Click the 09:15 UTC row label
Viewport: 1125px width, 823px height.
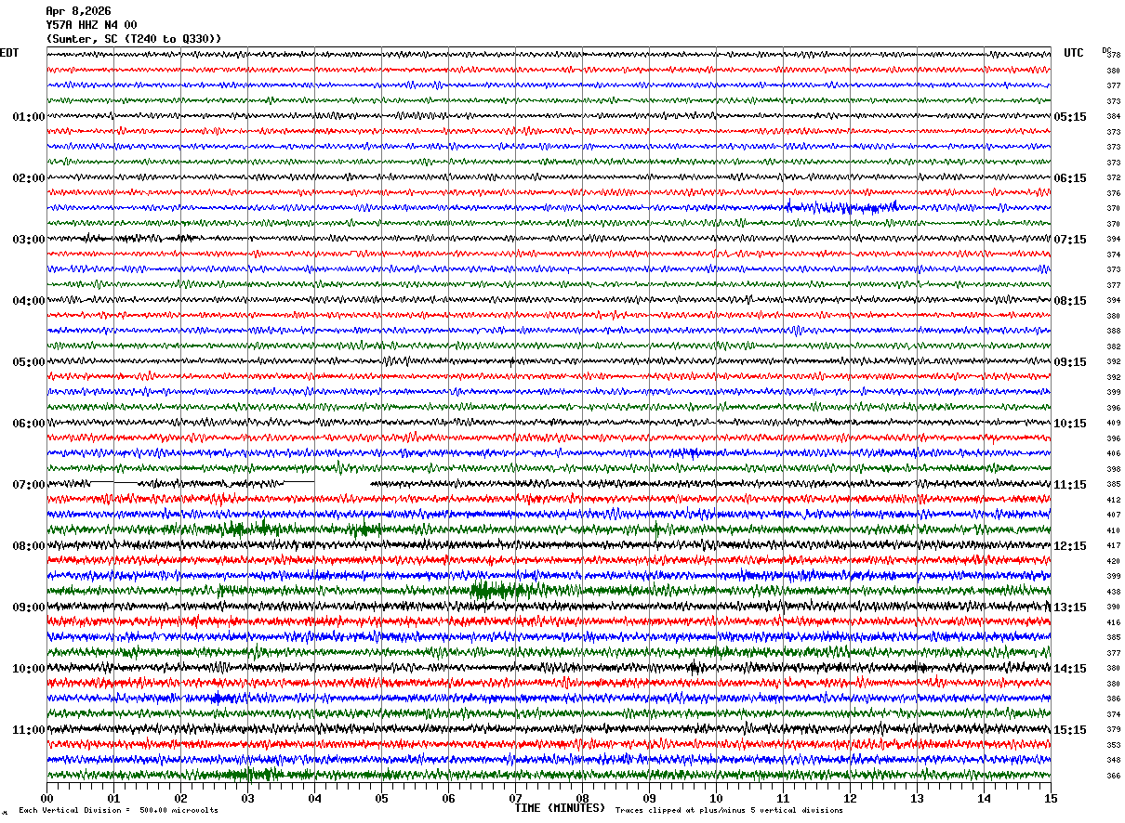click(1070, 362)
